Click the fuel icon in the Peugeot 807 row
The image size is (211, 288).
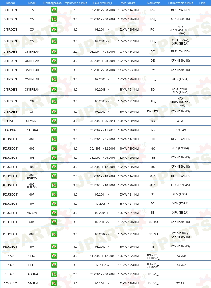click(x=54, y=246)
